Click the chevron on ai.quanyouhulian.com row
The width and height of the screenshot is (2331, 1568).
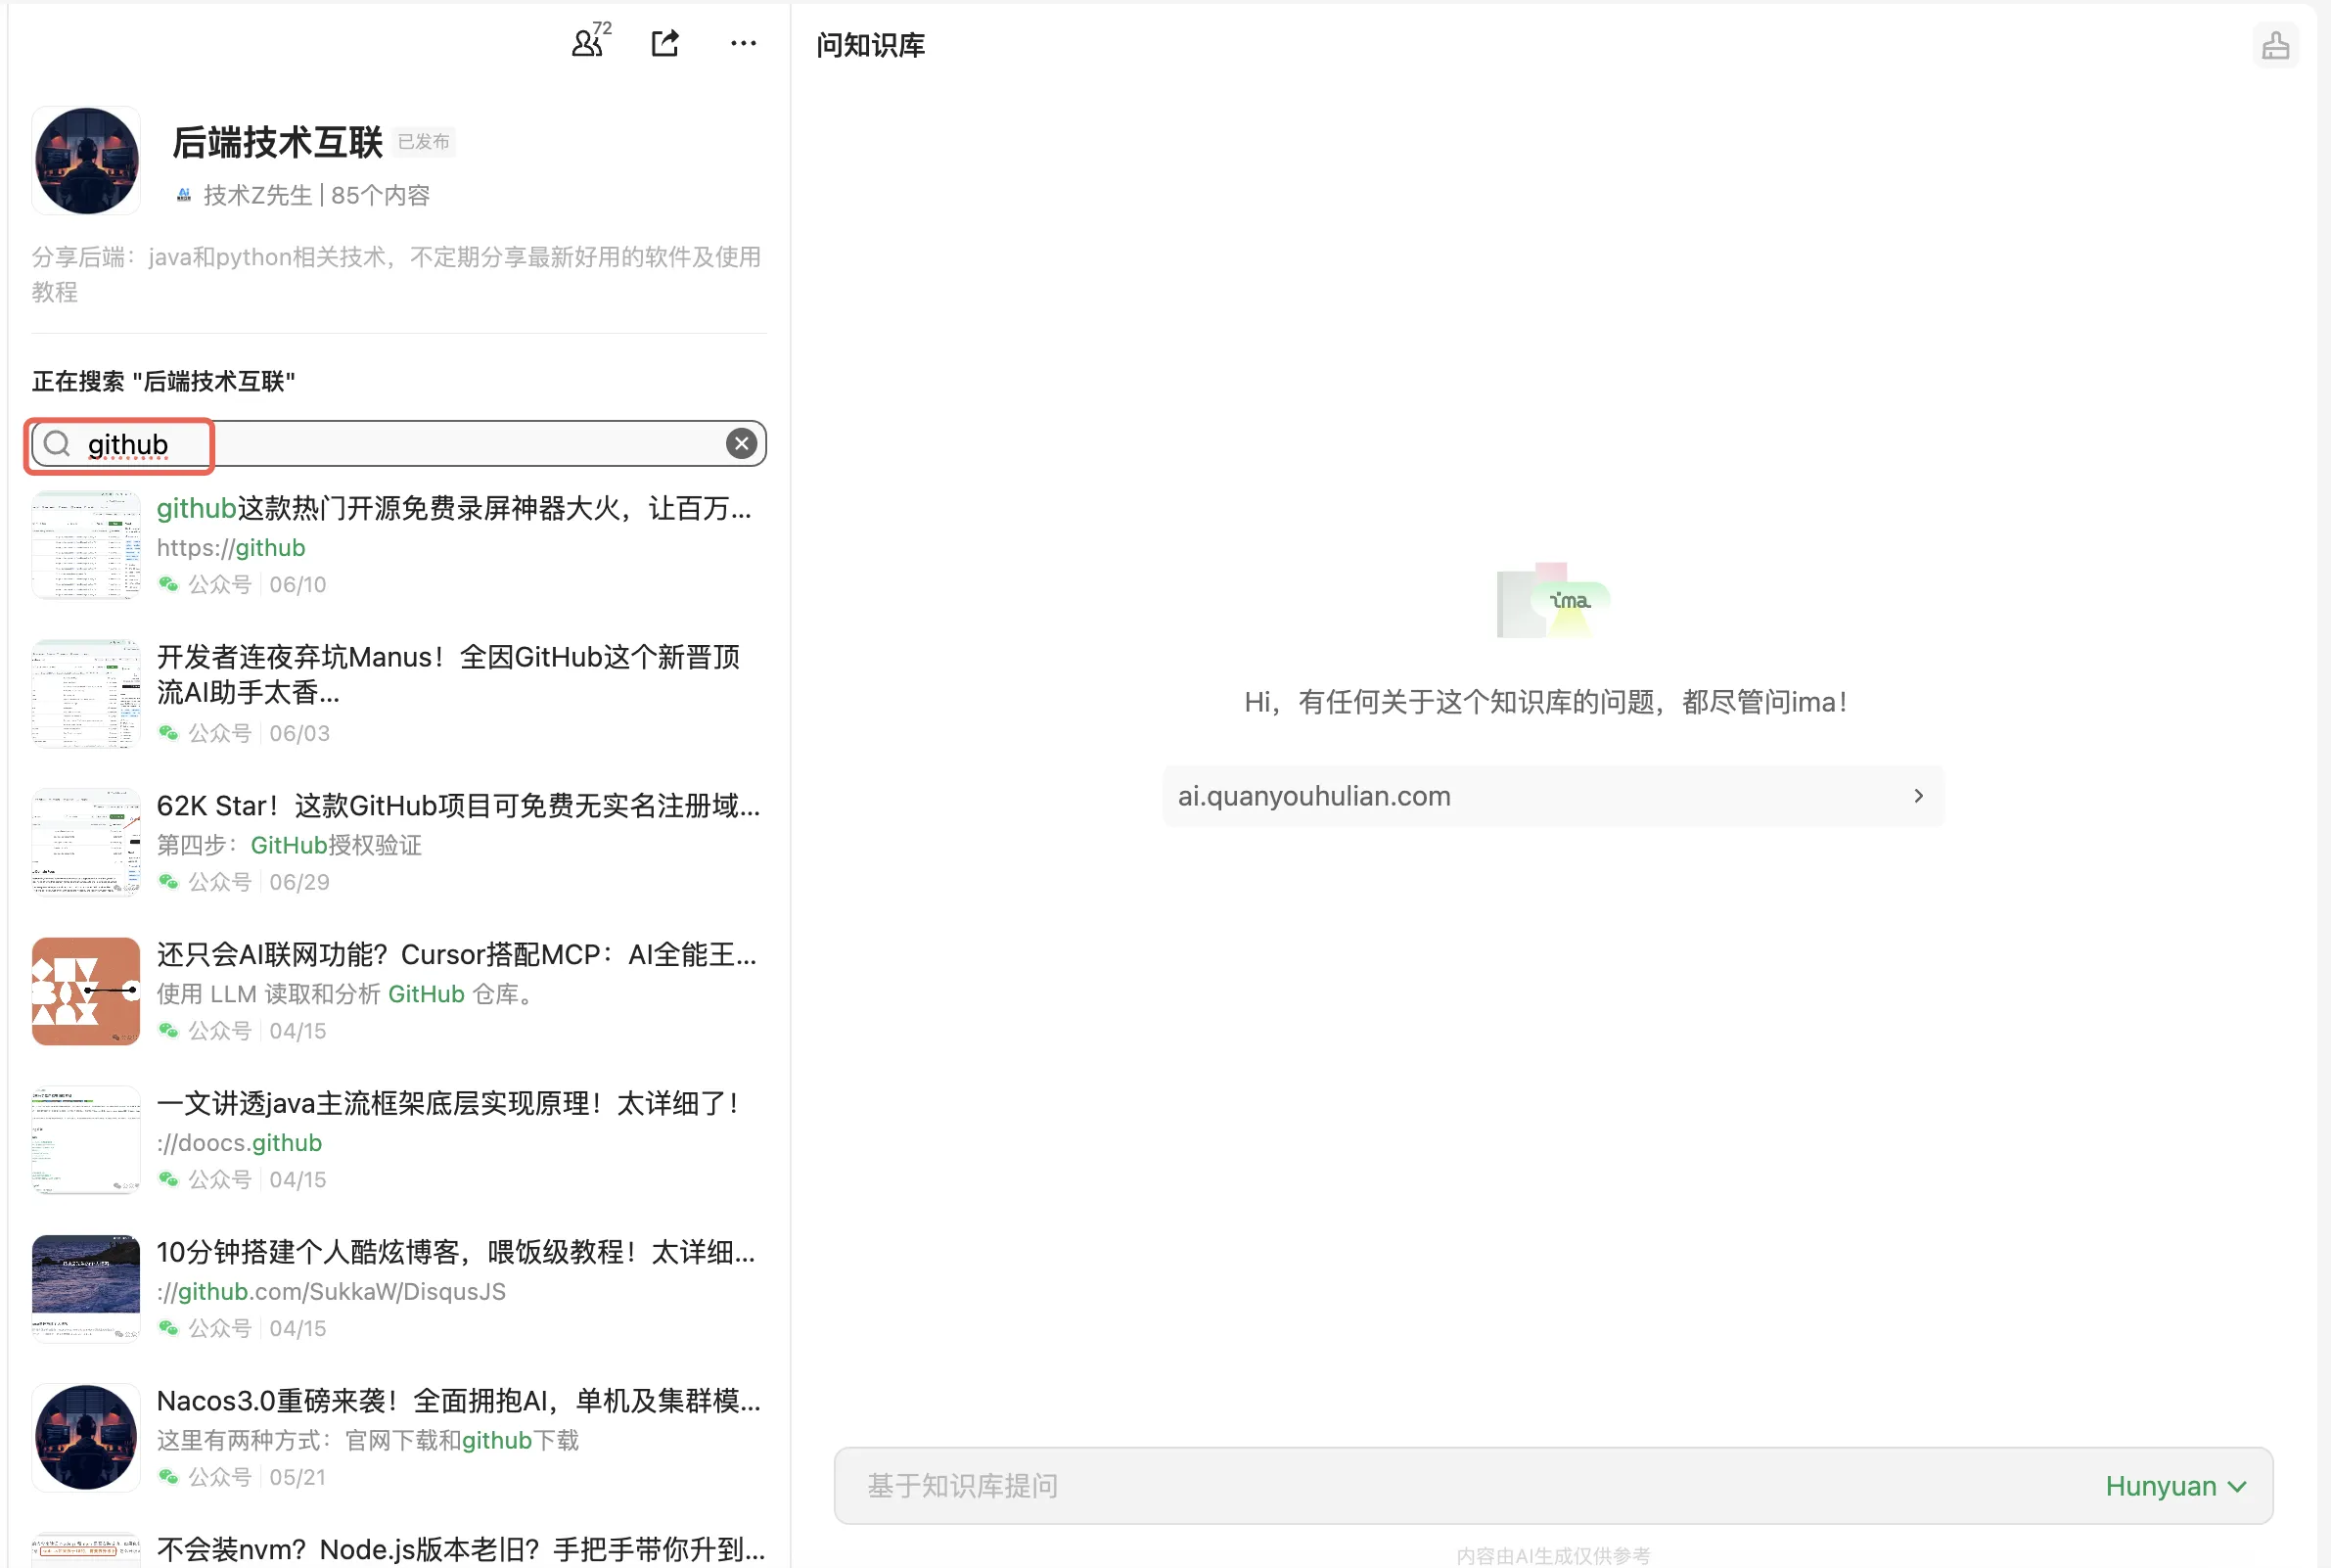[1918, 796]
